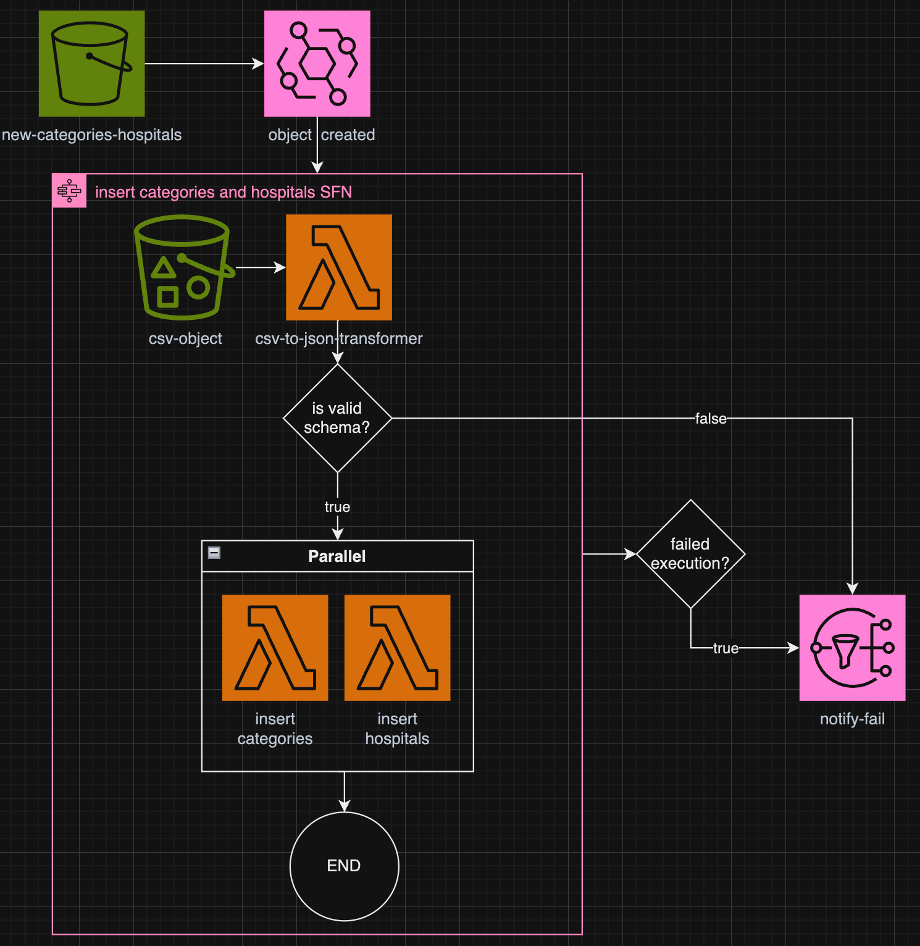Select the 'insert categories' label
Image resolution: width=920 pixels, height=946 pixels.
click(x=275, y=729)
